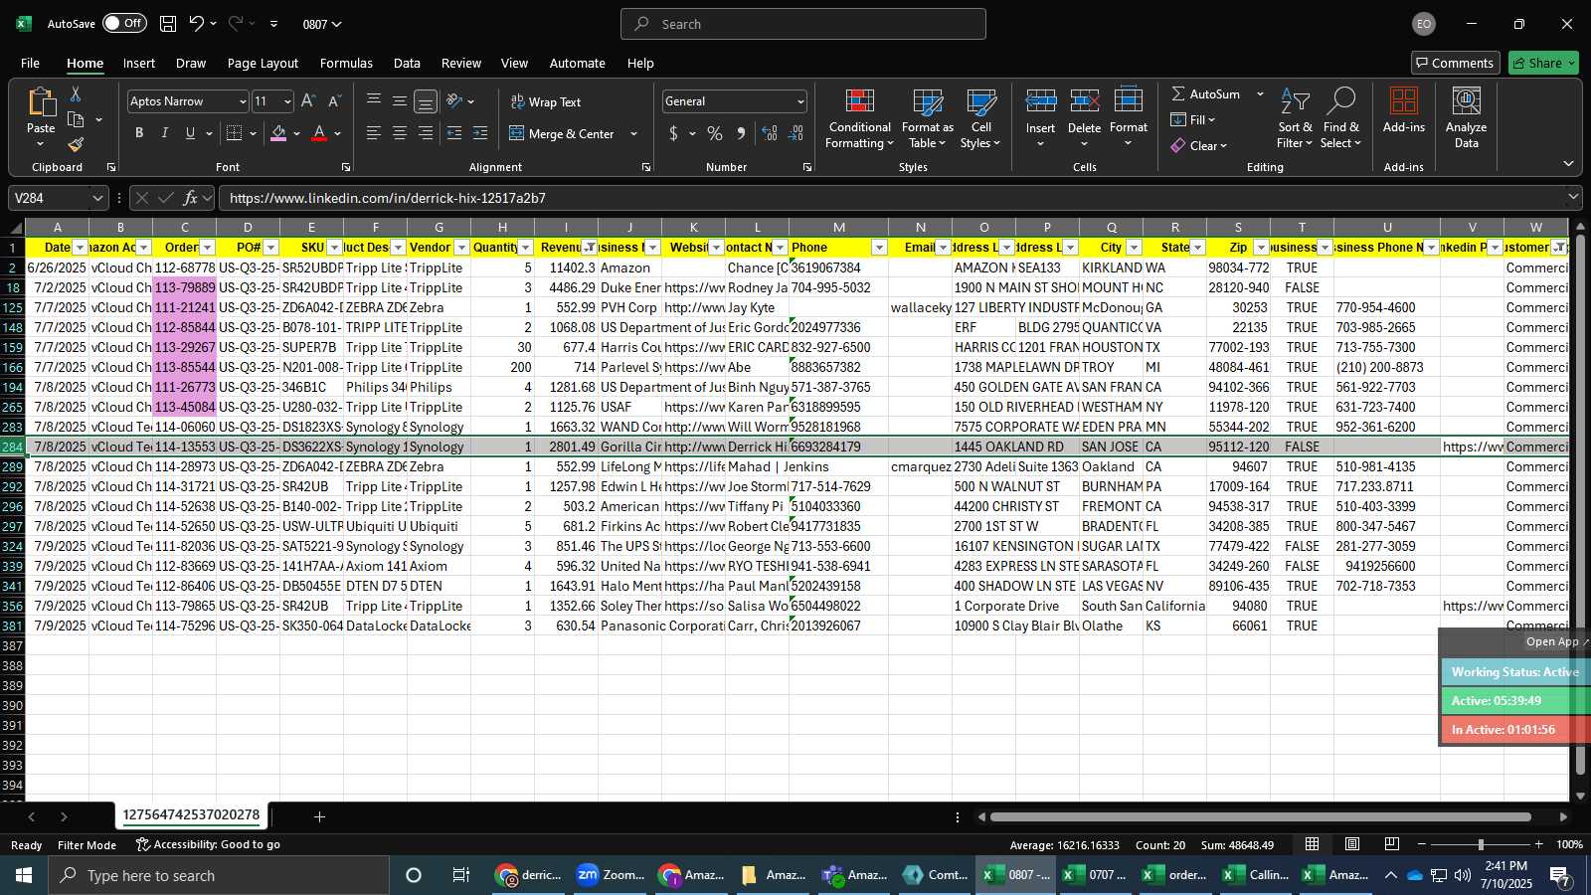1591x895 pixels.
Task: Switch to the Review tab
Action: 461,63
